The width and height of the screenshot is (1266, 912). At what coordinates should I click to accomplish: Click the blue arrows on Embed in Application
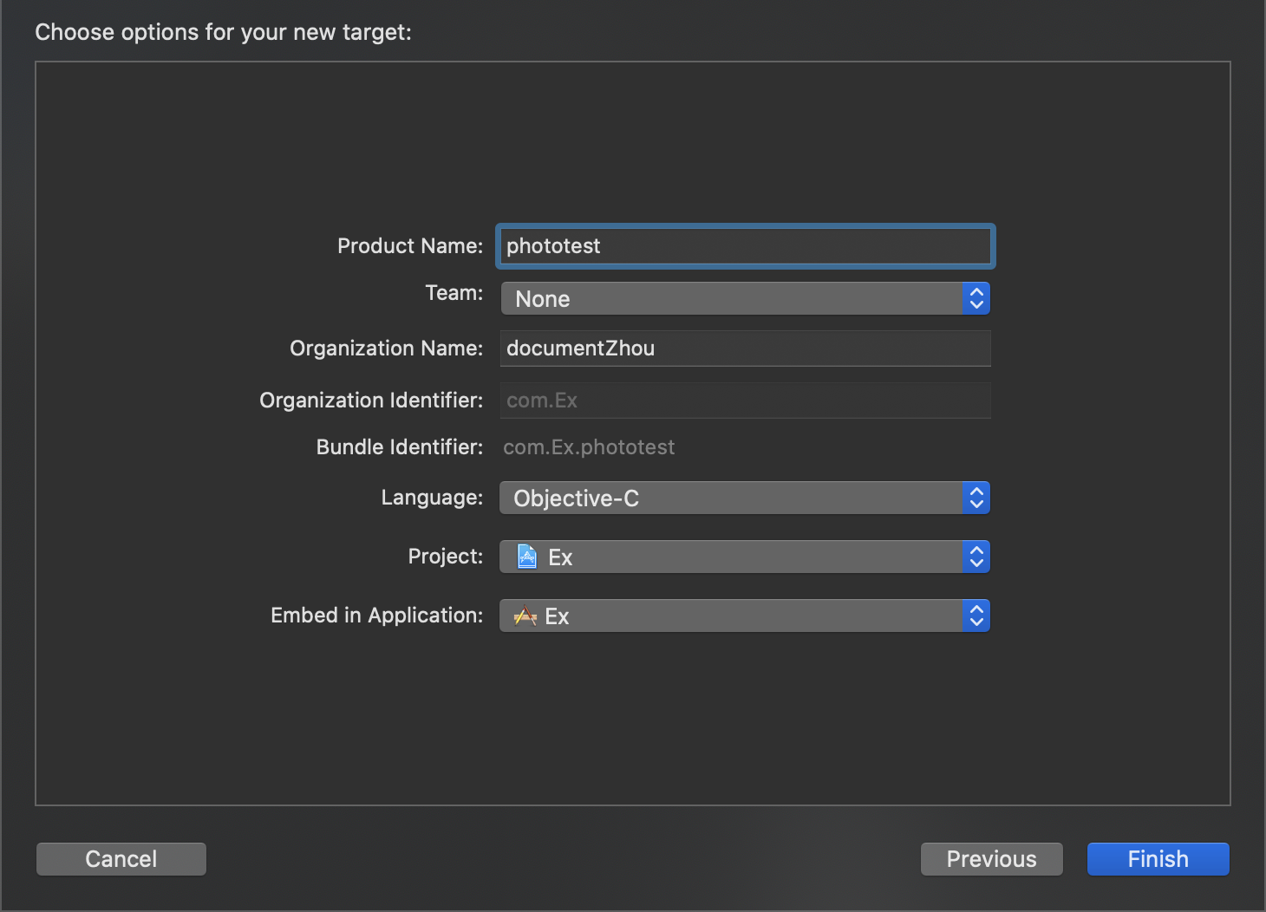[x=976, y=616]
